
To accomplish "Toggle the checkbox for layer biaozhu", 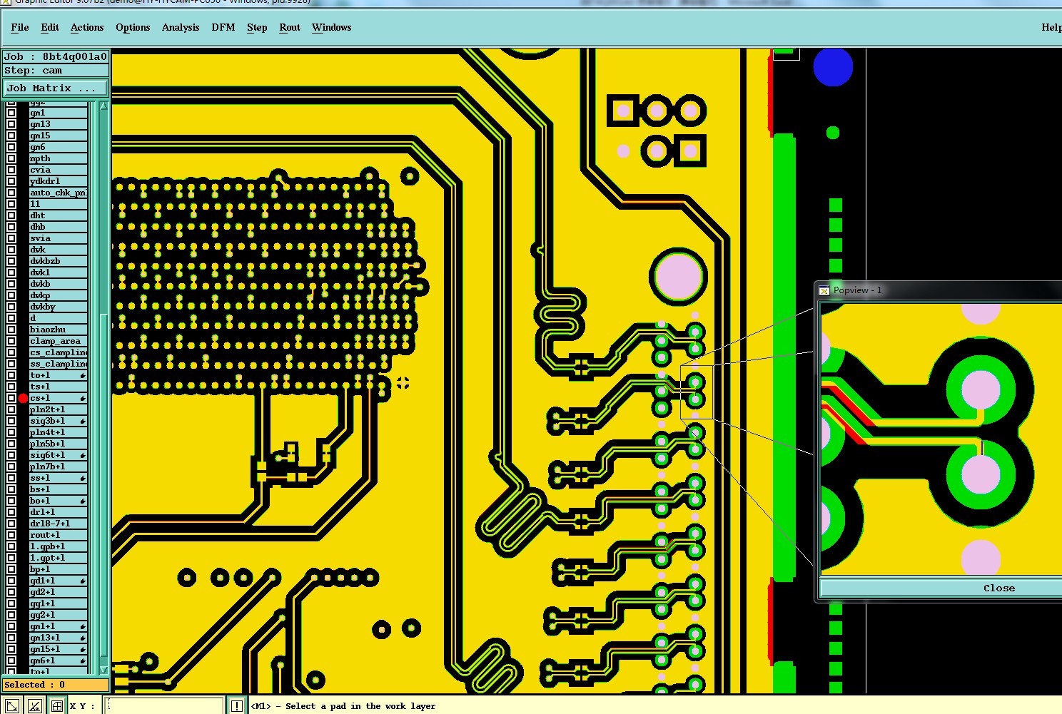I will (11, 330).
